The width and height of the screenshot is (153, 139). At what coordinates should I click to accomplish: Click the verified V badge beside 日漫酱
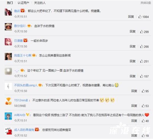pyautogui.click(x=25, y=40)
